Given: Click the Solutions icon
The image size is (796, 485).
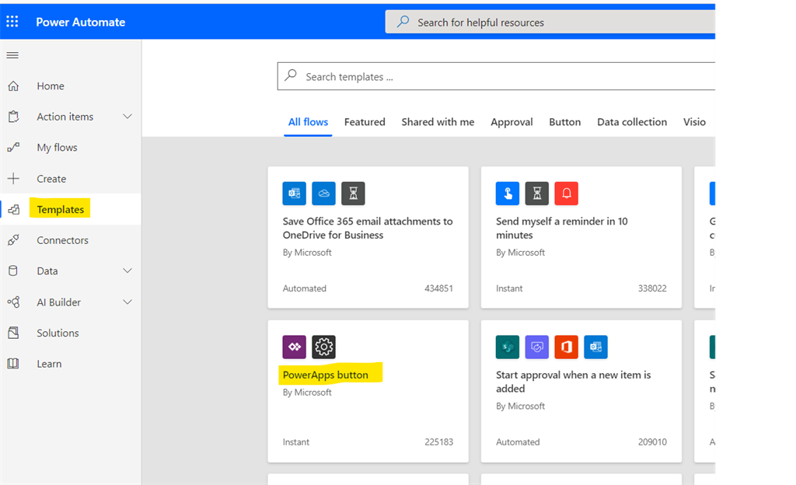Looking at the screenshot, I should (13, 333).
